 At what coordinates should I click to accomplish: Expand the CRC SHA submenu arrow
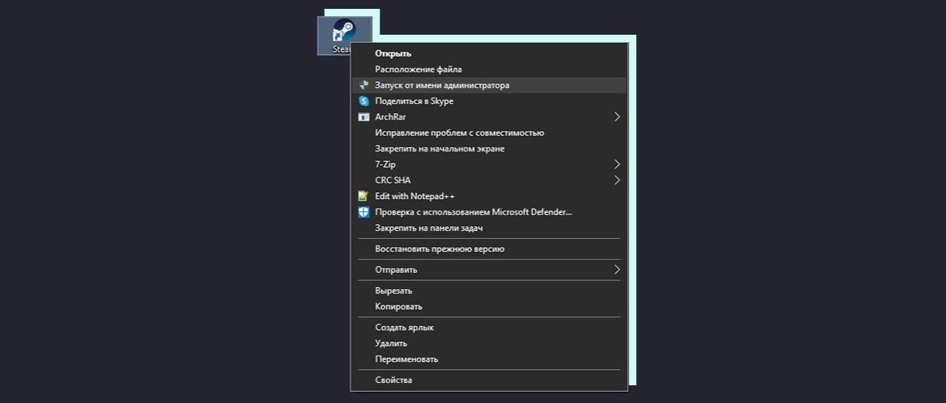coord(617,180)
